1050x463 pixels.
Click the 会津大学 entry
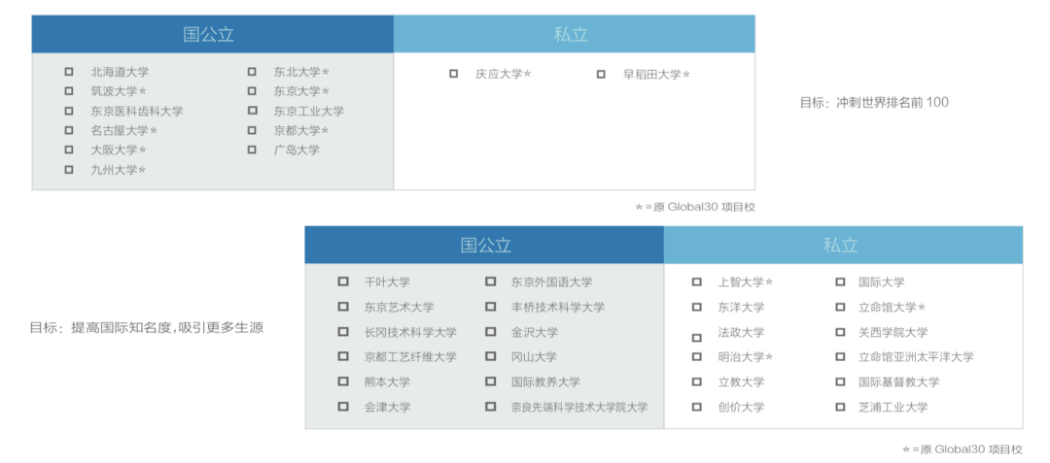click(x=388, y=407)
